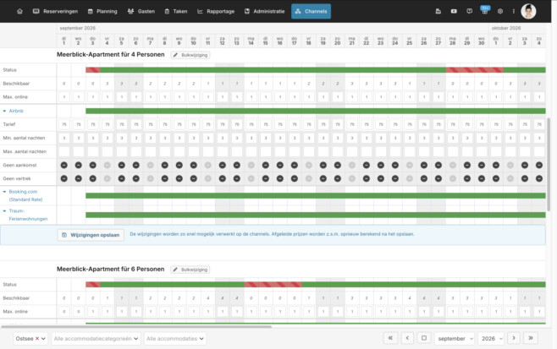Open the september month dropdown
Image resolution: width=557 pixels, height=349 pixels.
point(455,338)
